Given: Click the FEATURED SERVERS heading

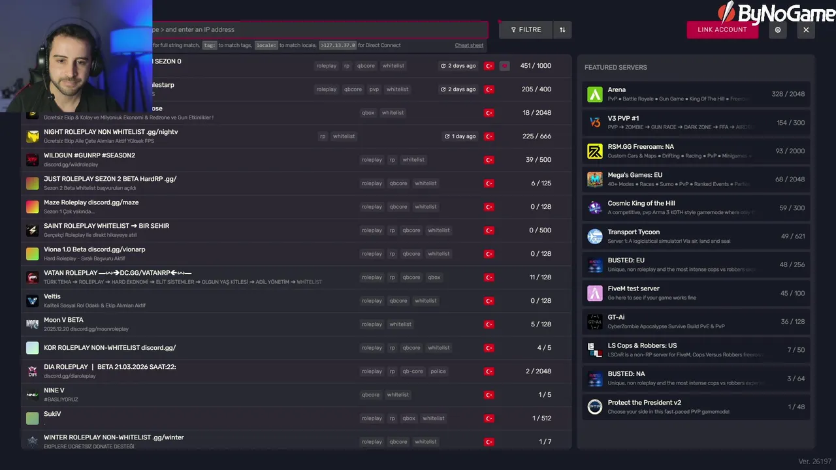Looking at the screenshot, I should click(616, 67).
